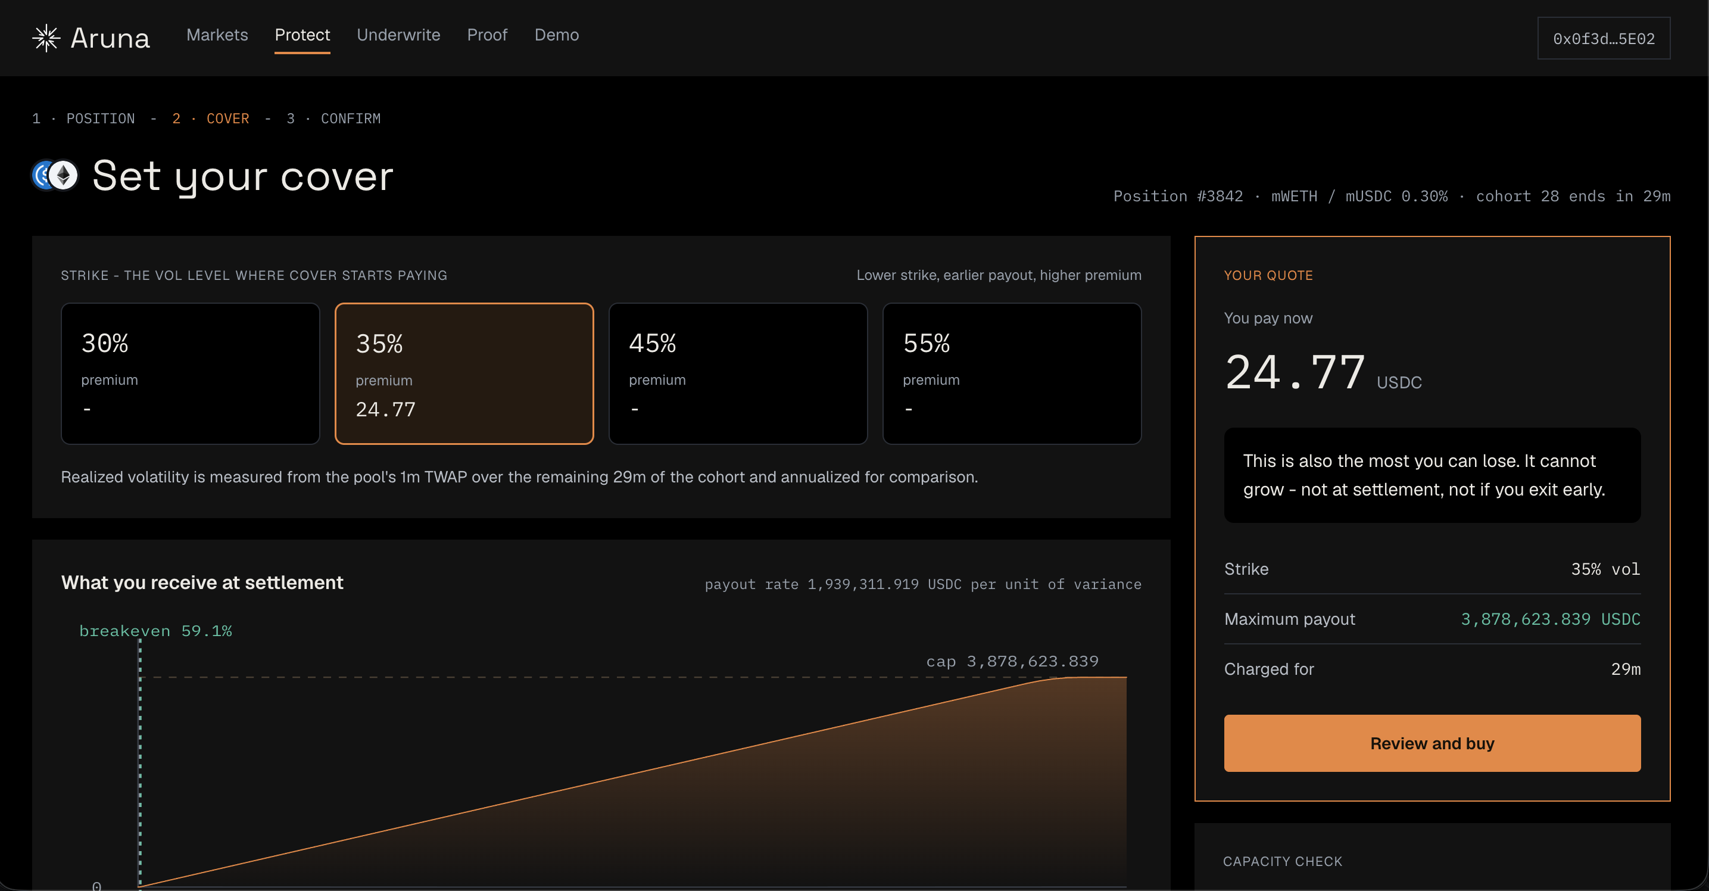The image size is (1709, 891).
Task: Click Lower strike, earlier payout hint
Action: coord(999,275)
